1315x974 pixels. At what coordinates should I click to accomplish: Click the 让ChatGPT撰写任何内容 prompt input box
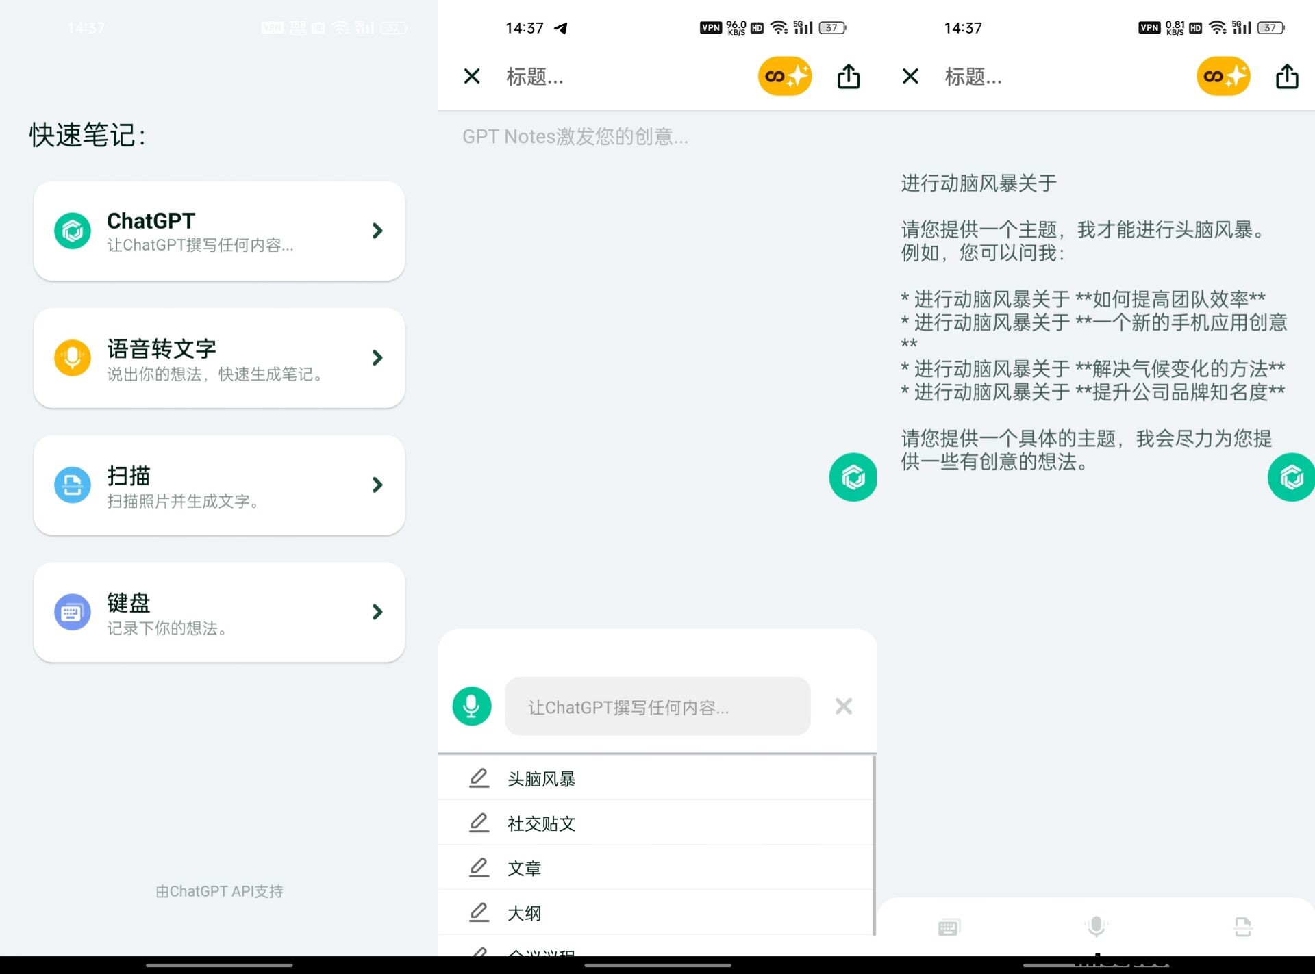[657, 706]
